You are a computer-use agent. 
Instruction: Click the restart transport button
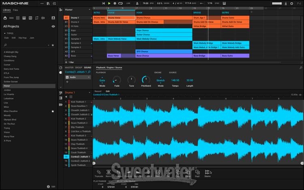tap(103, 3)
